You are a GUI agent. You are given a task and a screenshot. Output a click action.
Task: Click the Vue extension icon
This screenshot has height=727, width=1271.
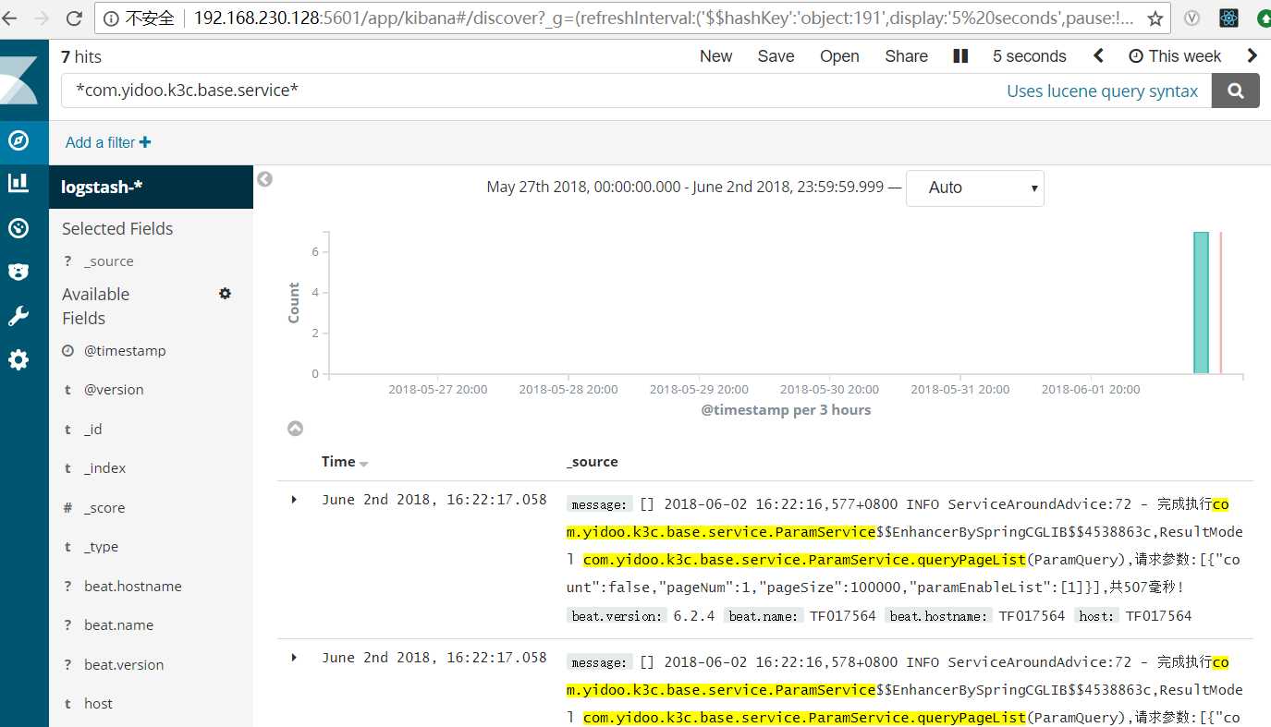pyautogui.click(x=1192, y=18)
